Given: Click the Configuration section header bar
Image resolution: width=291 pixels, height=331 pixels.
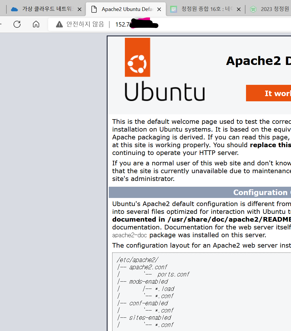Looking at the screenshot, I should pos(200,192).
